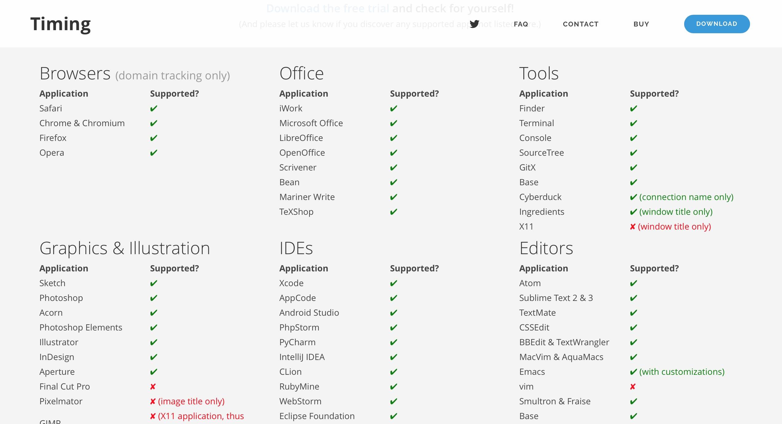Click the IDEs section heading
The width and height of the screenshot is (782, 424).
tap(296, 248)
